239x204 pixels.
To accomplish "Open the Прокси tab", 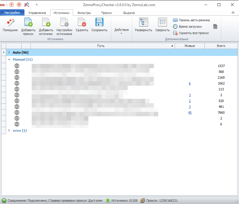I will 106,13.
